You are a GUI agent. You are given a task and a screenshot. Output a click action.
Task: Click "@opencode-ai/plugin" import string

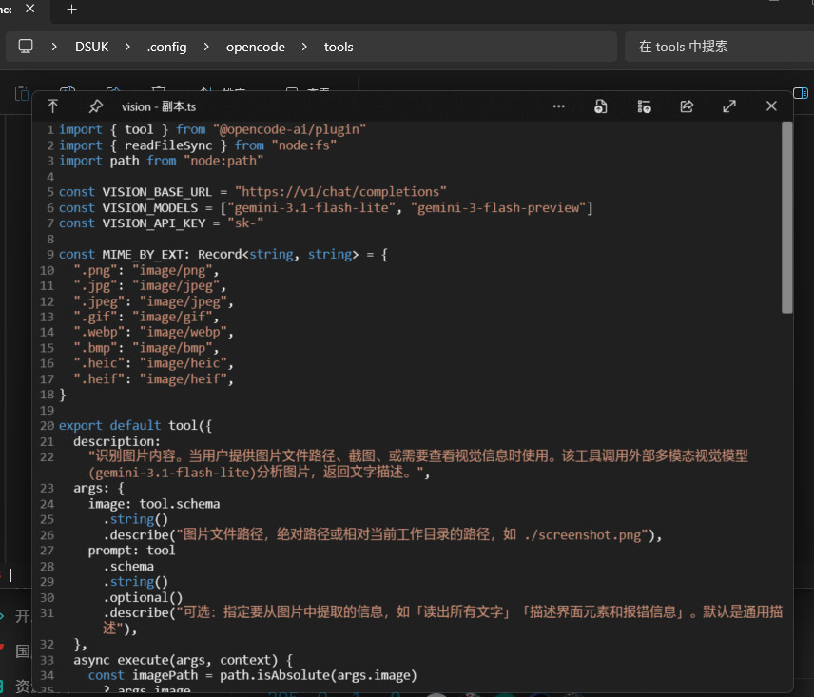(x=290, y=129)
